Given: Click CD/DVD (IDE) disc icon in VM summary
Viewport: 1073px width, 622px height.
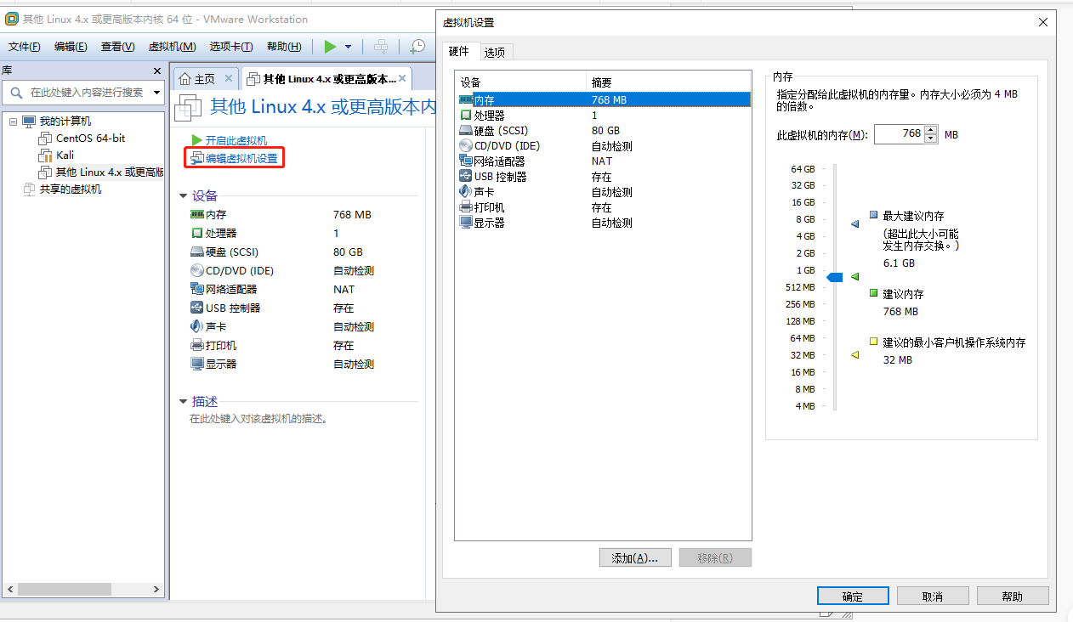Looking at the screenshot, I should pos(197,271).
